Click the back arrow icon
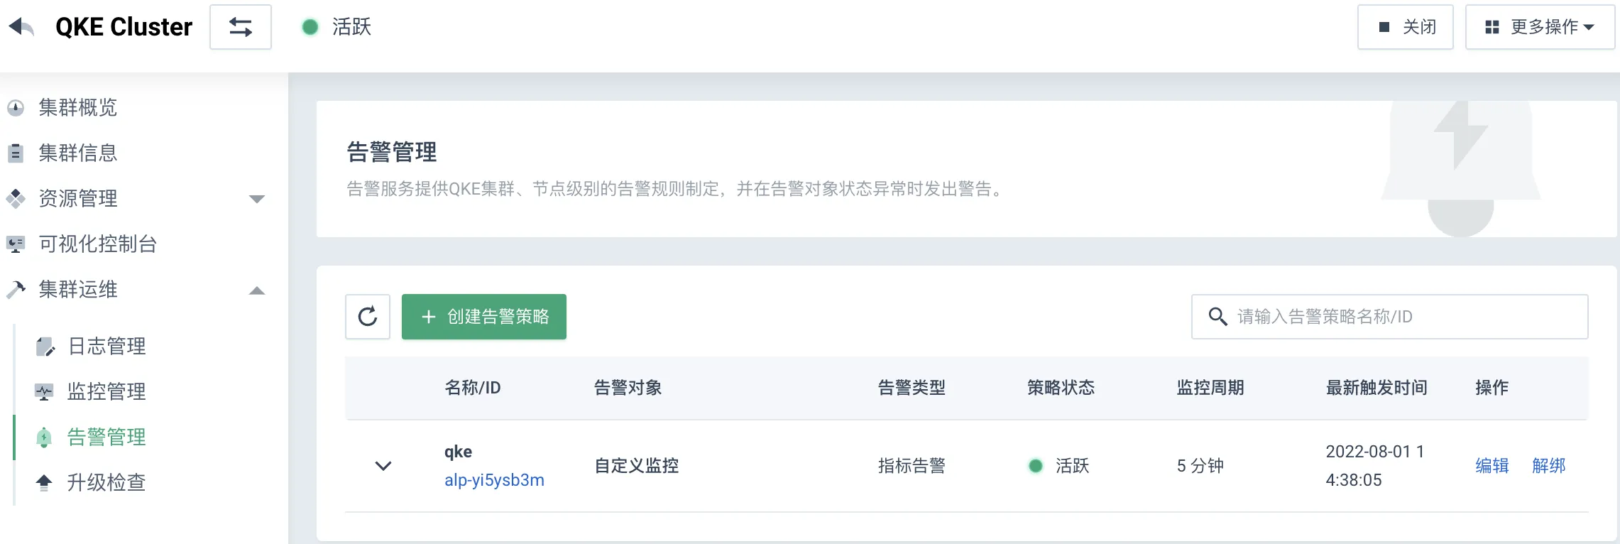This screenshot has width=1620, height=544. click(21, 27)
